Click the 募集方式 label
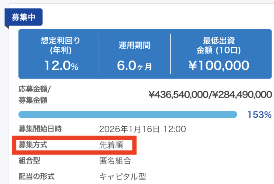This screenshot has width=274, height=184. tap(33, 145)
